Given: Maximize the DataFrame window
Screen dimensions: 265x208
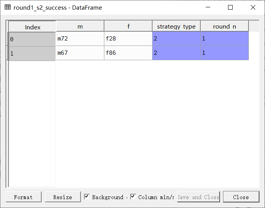Looking at the screenshot, I should click(230, 7).
